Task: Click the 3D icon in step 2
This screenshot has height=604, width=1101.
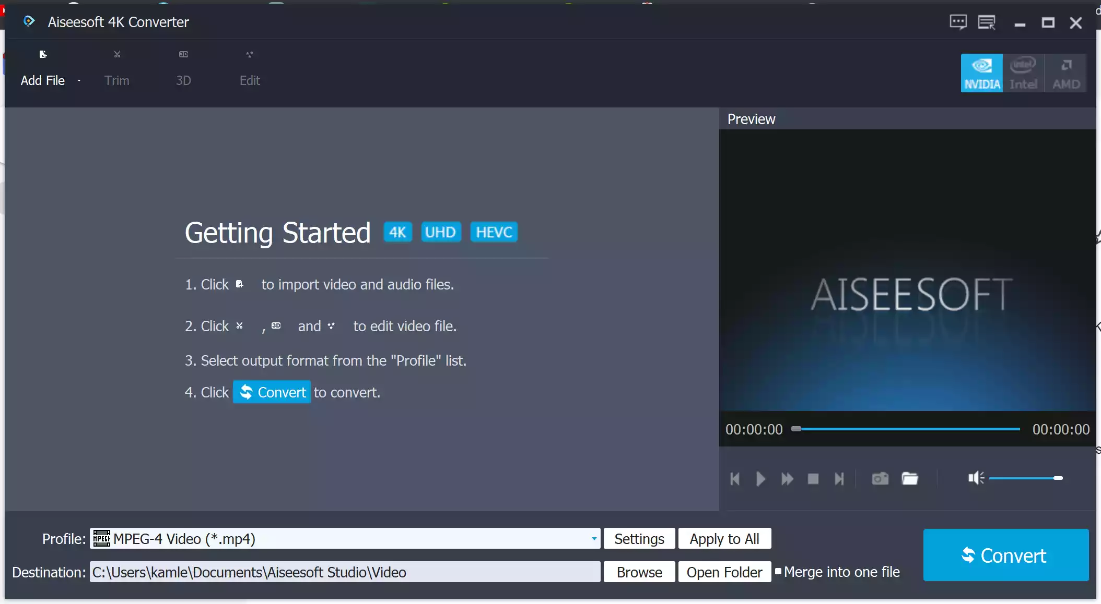Action: pyautogui.click(x=276, y=326)
